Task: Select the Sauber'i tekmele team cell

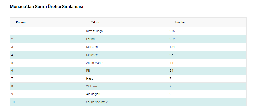Action: pyautogui.click(x=97, y=102)
